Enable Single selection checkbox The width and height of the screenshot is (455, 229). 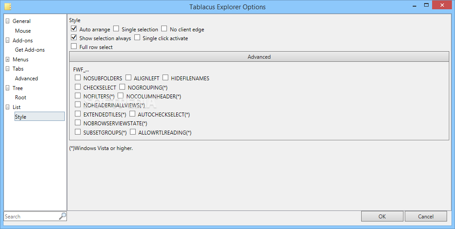pyautogui.click(x=116, y=29)
